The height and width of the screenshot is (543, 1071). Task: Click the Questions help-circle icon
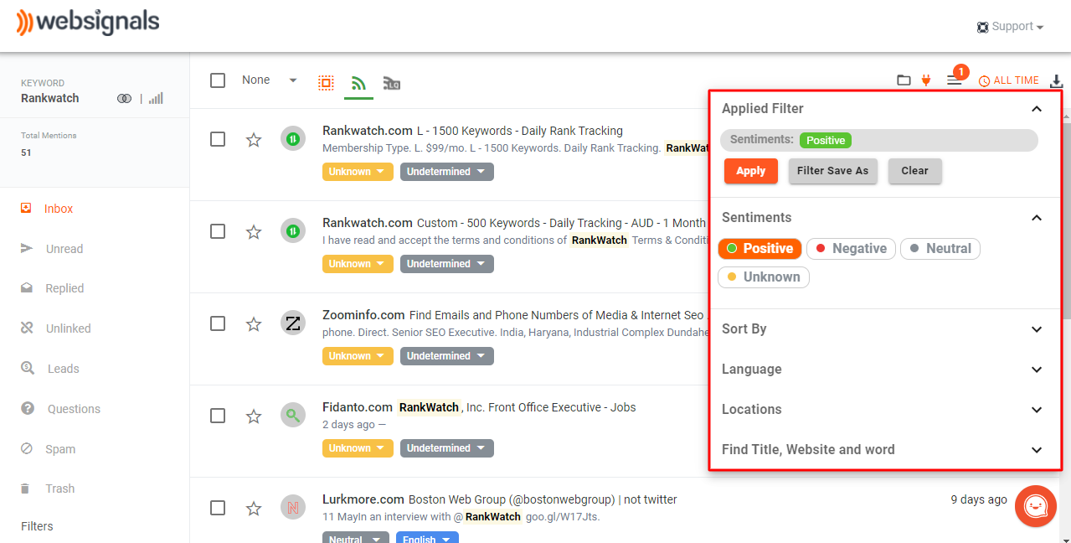tap(28, 408)
